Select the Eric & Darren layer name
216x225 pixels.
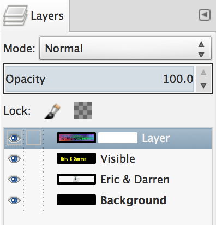pos(135,180)
